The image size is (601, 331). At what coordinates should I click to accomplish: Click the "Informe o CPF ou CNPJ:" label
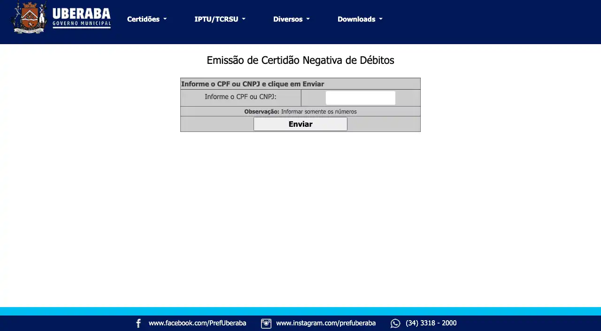pyautogui.click(x=240, y=97)
